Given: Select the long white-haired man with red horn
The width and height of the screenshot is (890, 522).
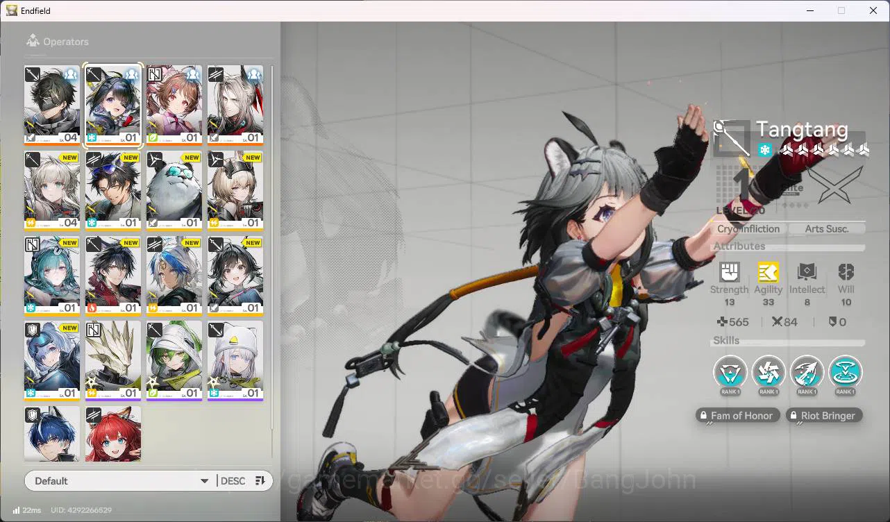Looking at the screenshot, I should [235, 105].
